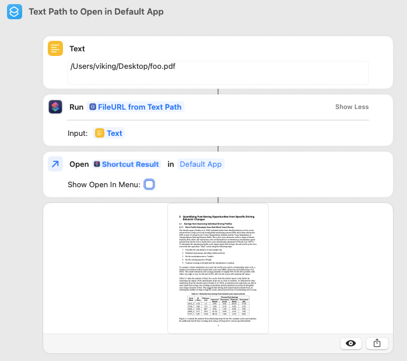Click the icon inside Shortcut Result token
This screenshot has height=361, width=407.
[x=97, y=164]
